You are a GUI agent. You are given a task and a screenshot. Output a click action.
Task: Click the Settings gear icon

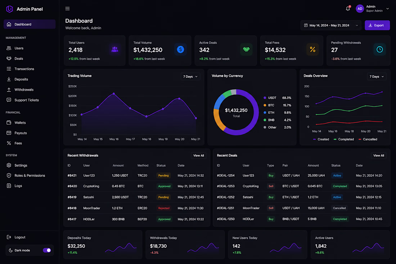(x=9, y=165)
